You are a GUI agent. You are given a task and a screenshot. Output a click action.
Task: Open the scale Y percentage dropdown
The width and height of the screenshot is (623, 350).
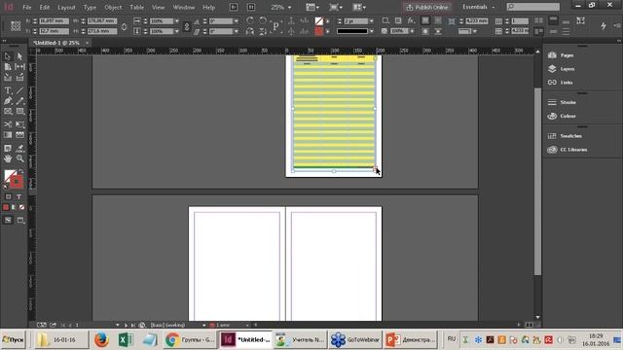[177, 31]
